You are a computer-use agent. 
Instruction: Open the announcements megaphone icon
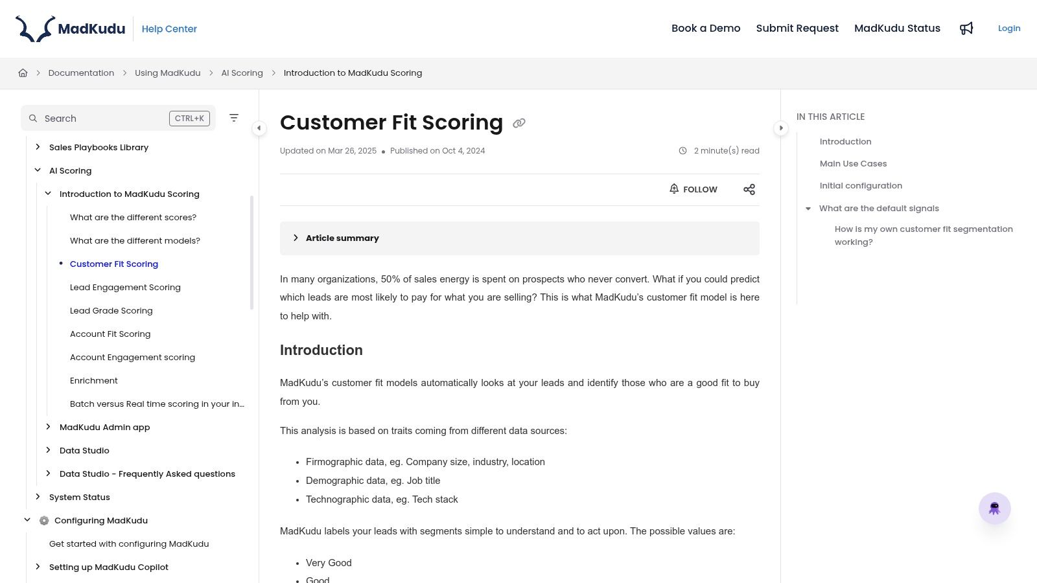[x=966, y=29]
